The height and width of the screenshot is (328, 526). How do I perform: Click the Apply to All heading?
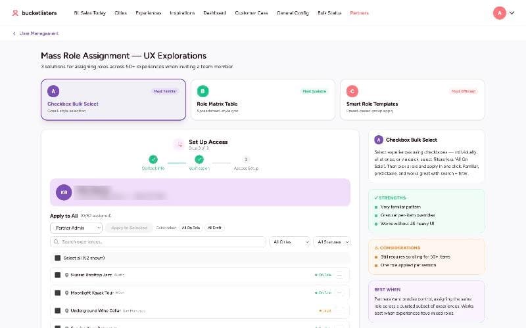point(64,216)
